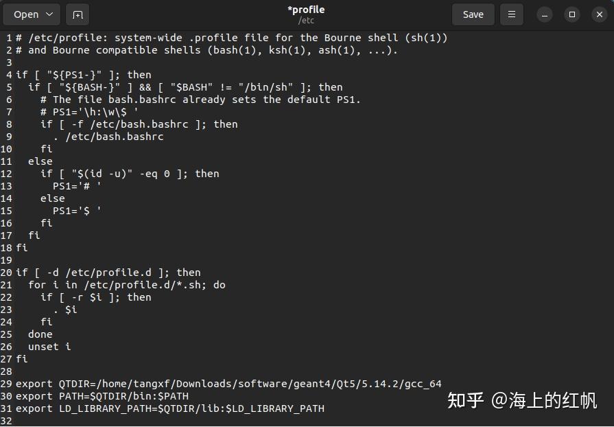614x427 pixels.
Task: Create a new document tab
Action: 78,14
